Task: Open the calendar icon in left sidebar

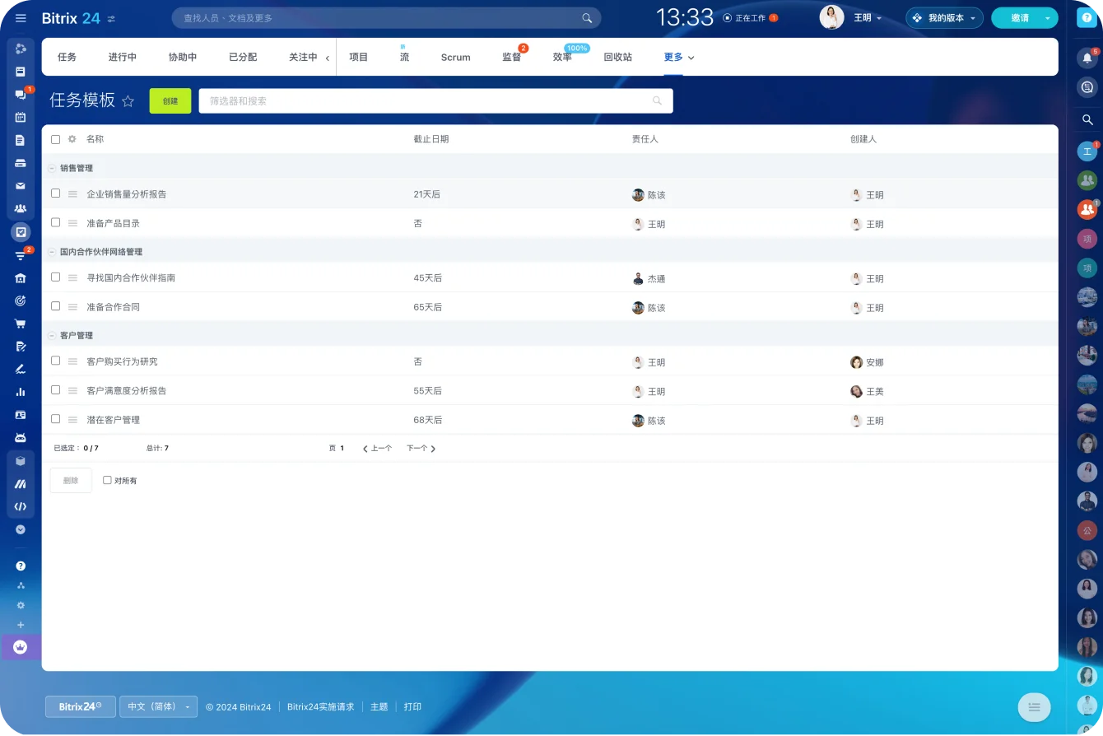Action: (x=21, y=117)
